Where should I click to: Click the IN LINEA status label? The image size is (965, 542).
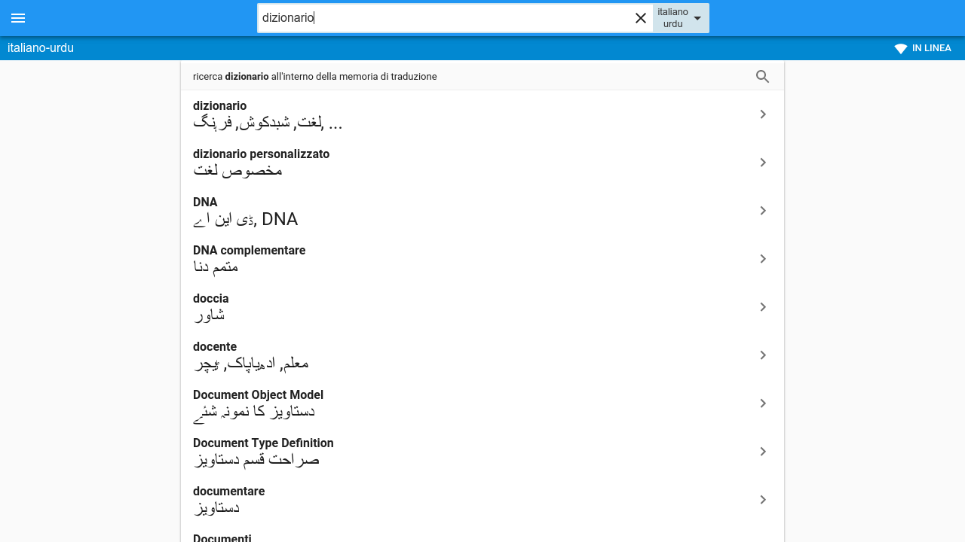(x=932, y=48)
